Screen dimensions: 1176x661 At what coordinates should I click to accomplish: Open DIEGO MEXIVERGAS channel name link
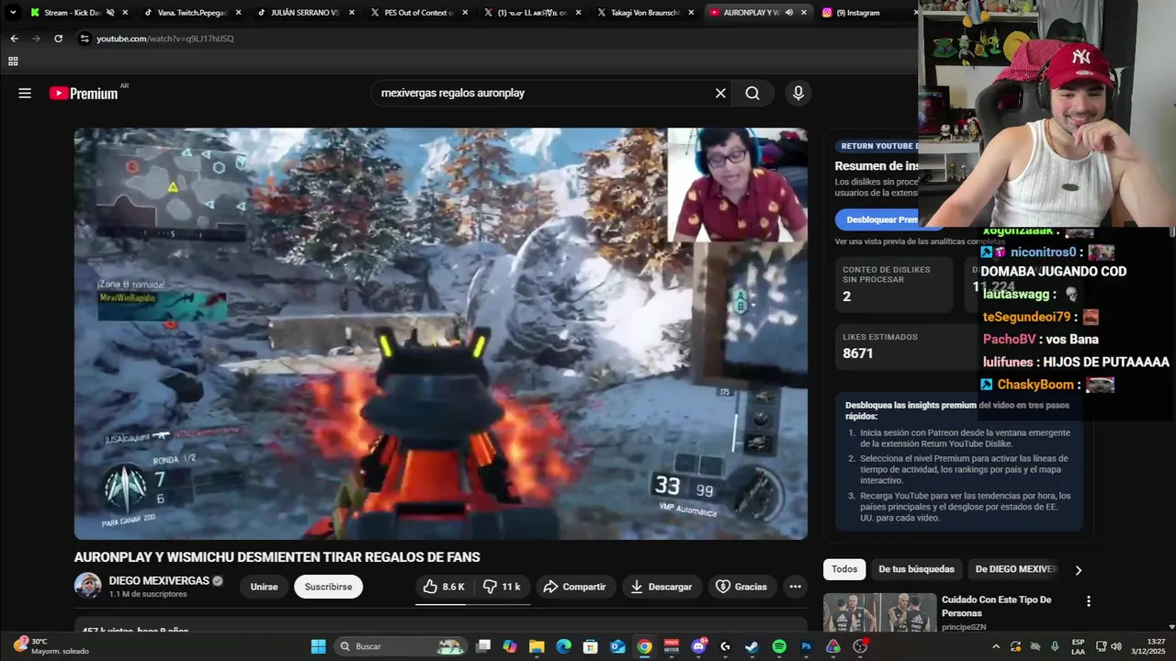click(x=159, y=580)
